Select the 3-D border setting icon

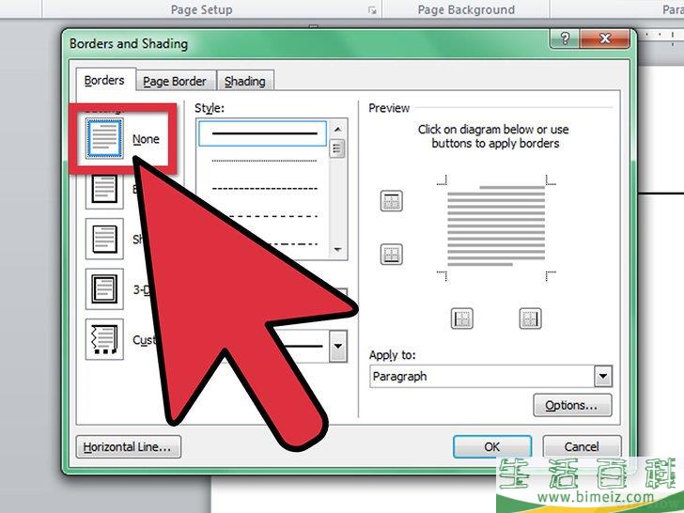point(104,288)
